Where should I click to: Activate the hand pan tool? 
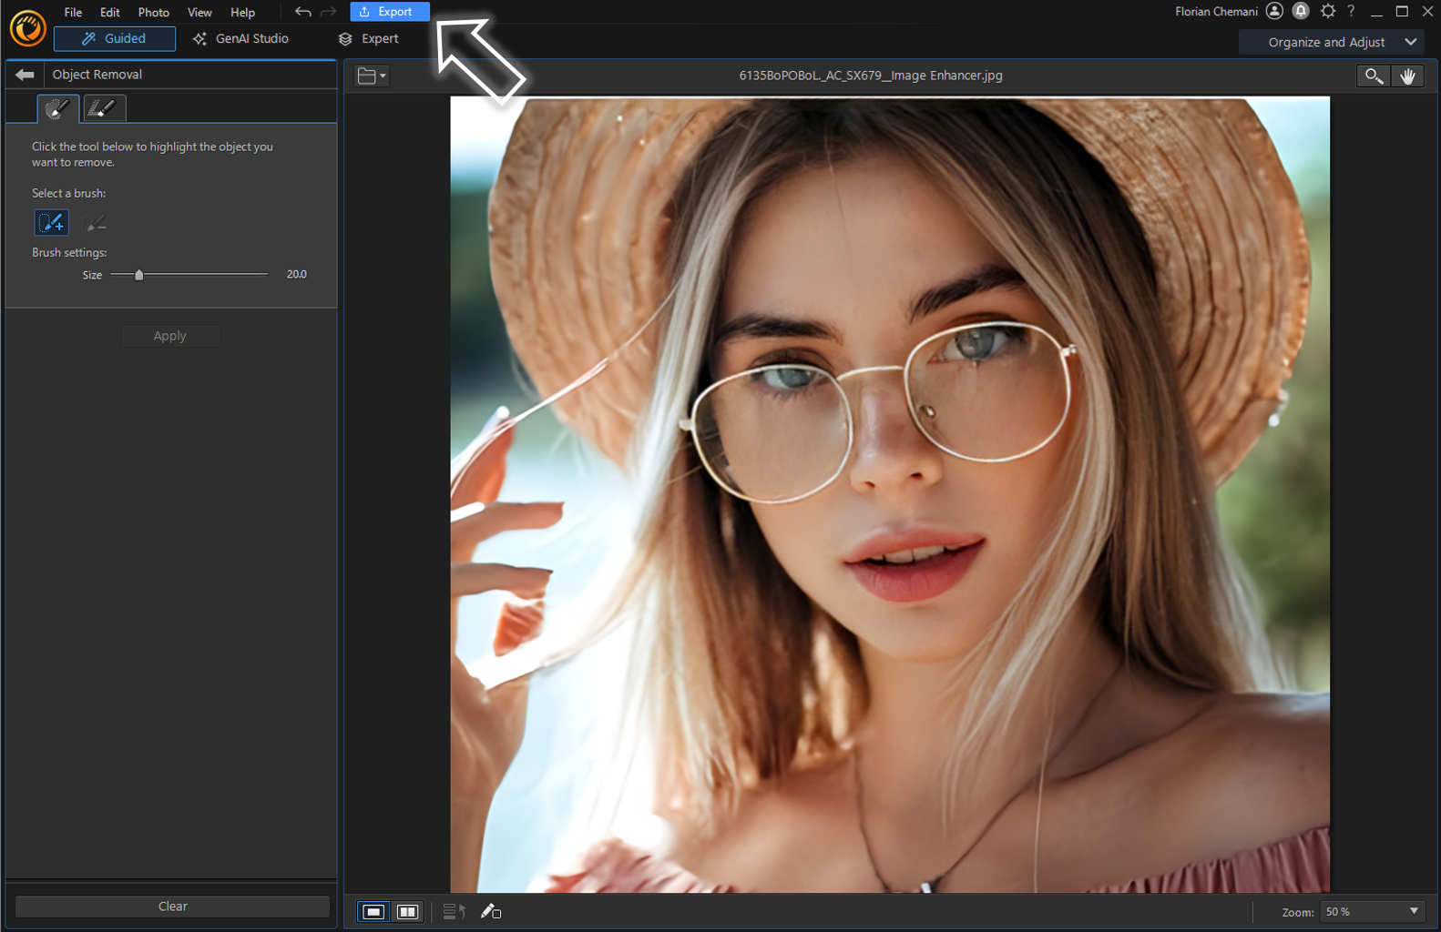pyautogui.click(x=1407, y=76)
